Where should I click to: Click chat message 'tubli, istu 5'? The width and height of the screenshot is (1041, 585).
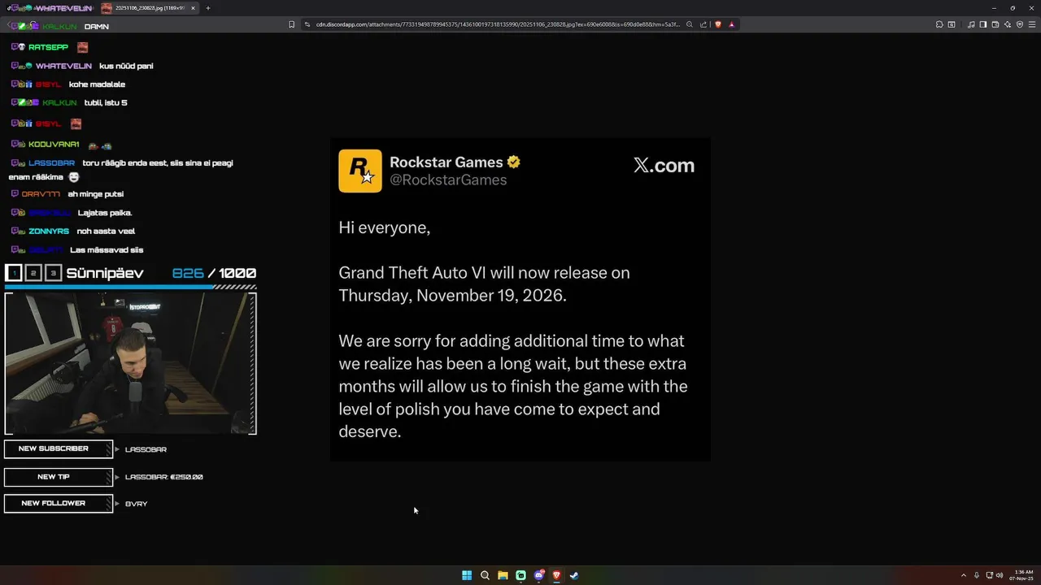point(106,103)
